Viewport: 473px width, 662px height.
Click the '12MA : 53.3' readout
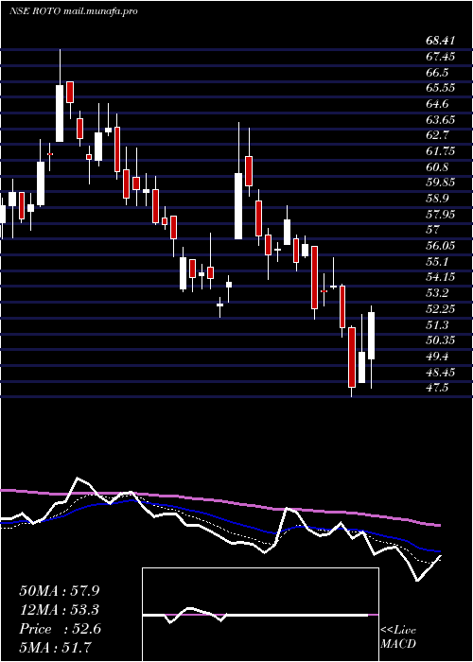click(60, 610)
